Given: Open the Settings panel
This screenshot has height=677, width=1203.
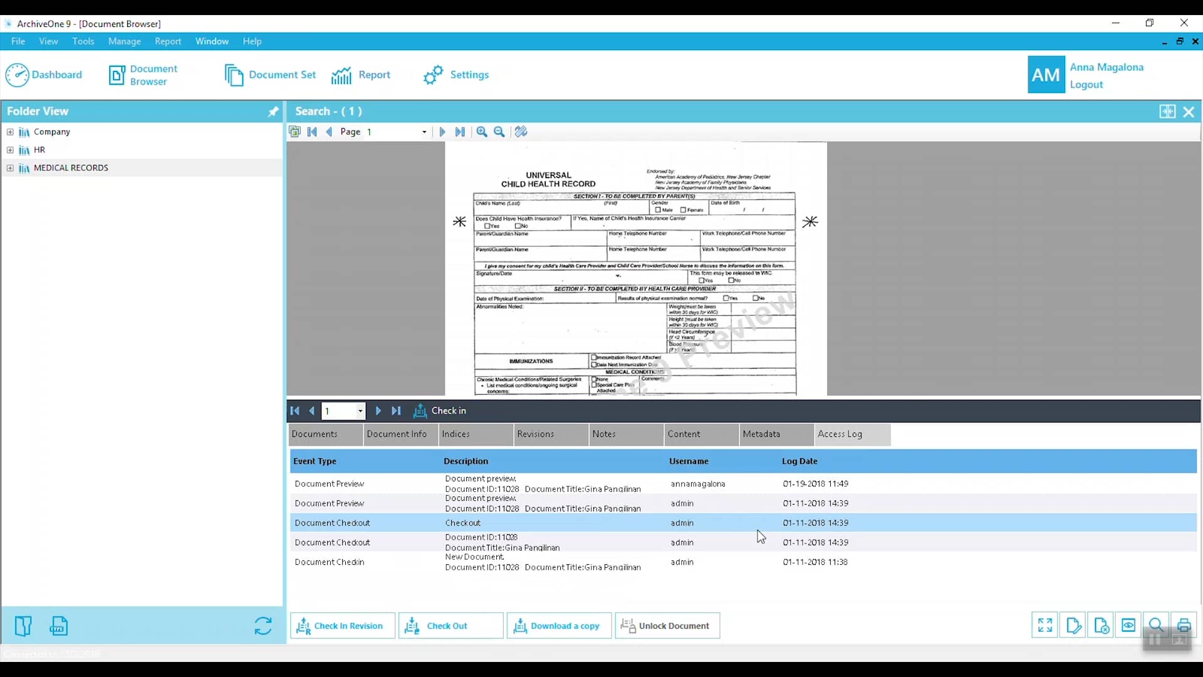Looking at the screenshot, I should pos(456,75).
